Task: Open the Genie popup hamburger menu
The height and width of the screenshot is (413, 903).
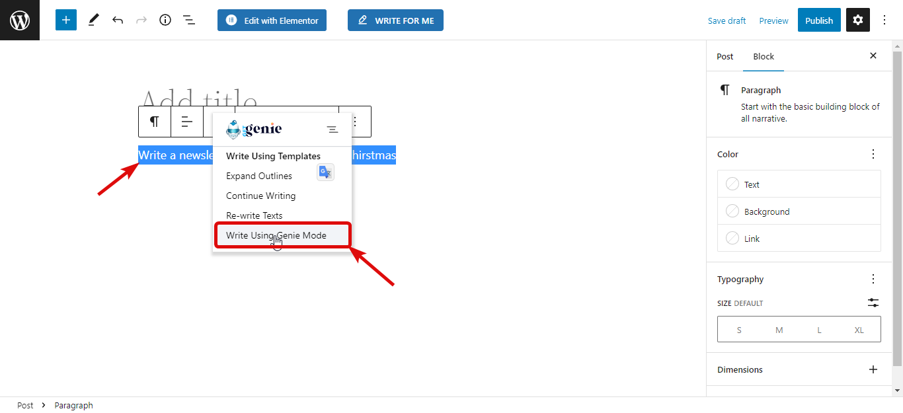Action: click(333, 130)
